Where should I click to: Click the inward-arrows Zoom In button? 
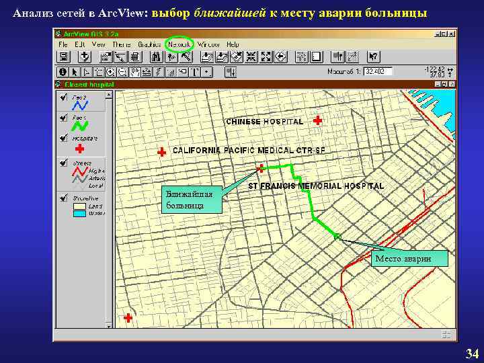(251, 56)
